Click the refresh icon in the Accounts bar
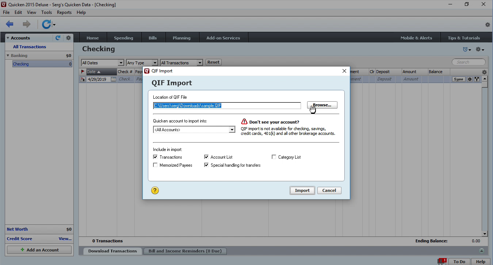 click(58, 38)
